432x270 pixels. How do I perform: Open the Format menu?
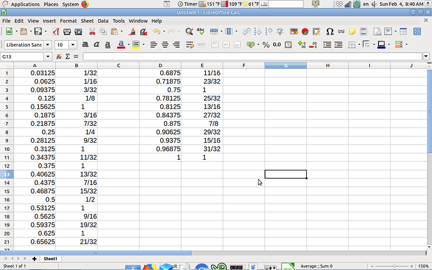(x=68, y=21)
